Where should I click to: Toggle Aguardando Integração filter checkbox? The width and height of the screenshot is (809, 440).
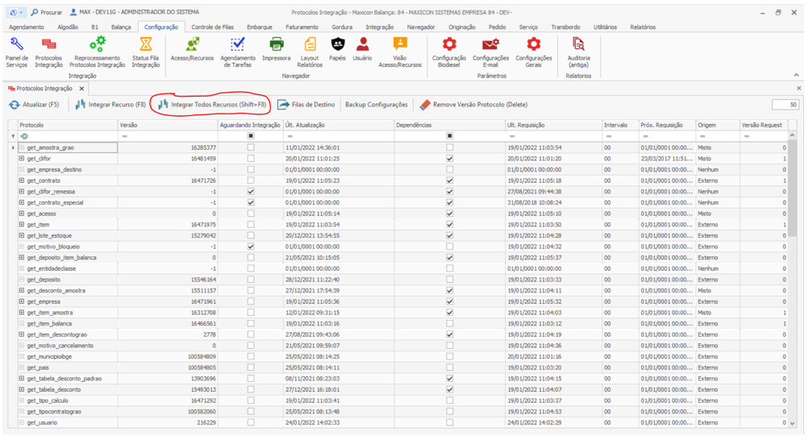point(251,136)
